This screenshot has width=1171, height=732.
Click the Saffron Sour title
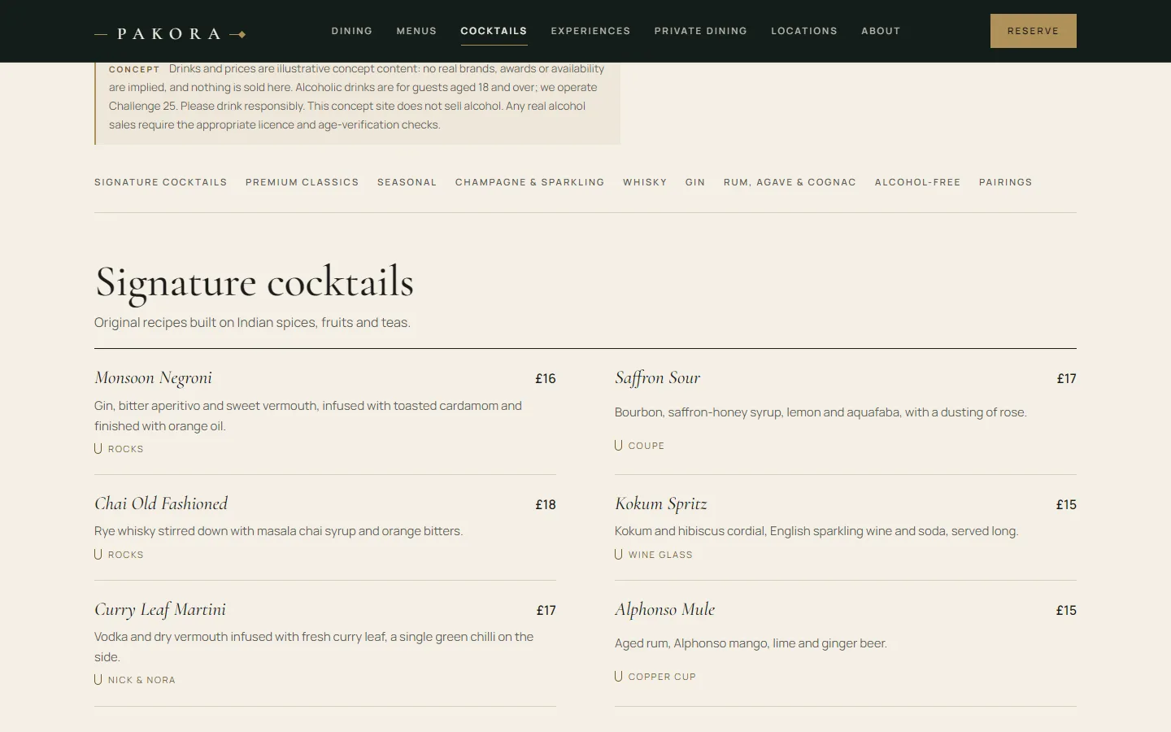pos(657,378)
